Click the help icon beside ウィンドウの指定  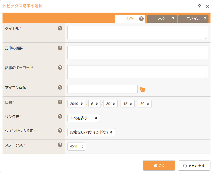pos(60,130)
